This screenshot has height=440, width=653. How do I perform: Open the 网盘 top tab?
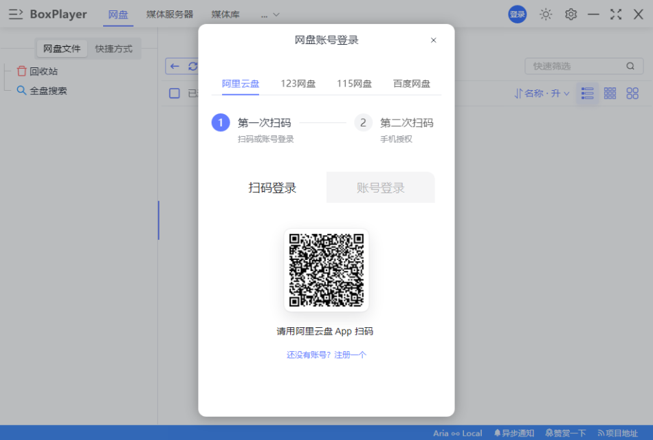[118, 14]
